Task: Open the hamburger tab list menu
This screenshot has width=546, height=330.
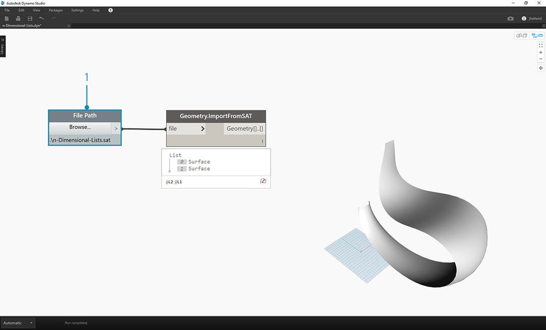Action: (x=543, y=26)
